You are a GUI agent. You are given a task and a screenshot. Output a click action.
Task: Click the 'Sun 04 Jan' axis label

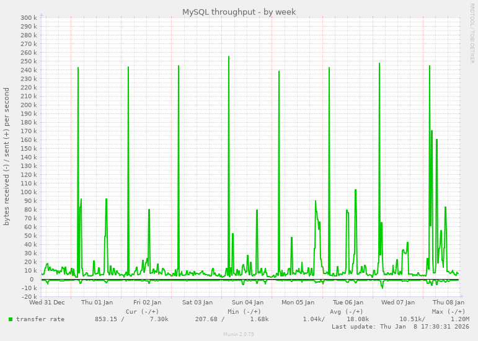(x=247, y=303)
